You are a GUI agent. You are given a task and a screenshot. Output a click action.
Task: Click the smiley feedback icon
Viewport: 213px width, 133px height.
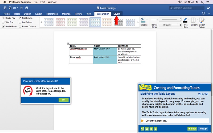point(203,13)
